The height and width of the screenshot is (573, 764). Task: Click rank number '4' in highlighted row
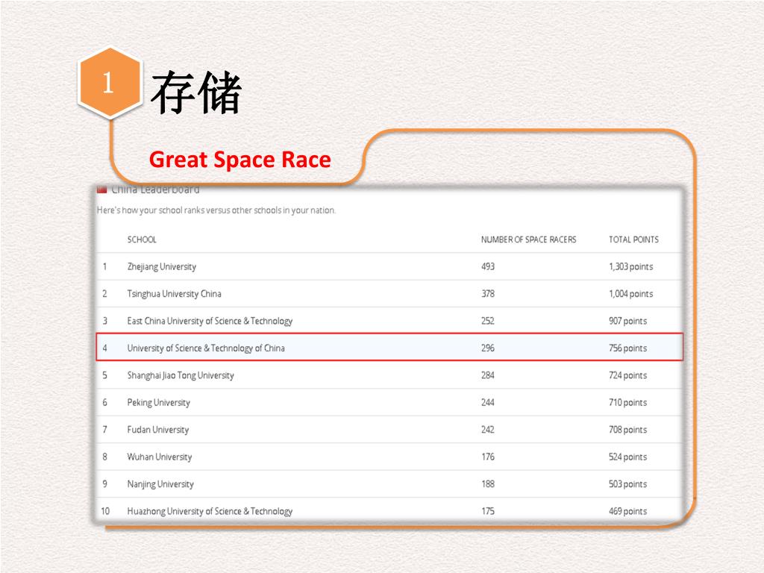click(104, 348)
